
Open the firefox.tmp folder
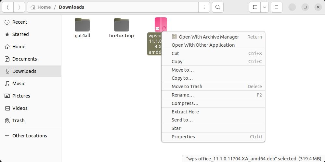click(122, 25)
